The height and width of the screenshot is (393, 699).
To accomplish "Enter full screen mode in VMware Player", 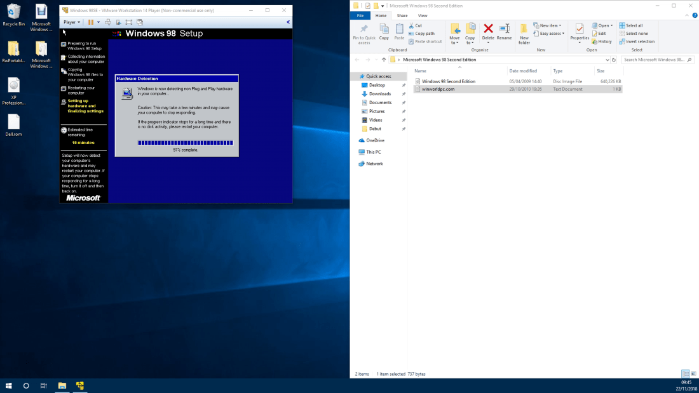I will pos(129,22).
